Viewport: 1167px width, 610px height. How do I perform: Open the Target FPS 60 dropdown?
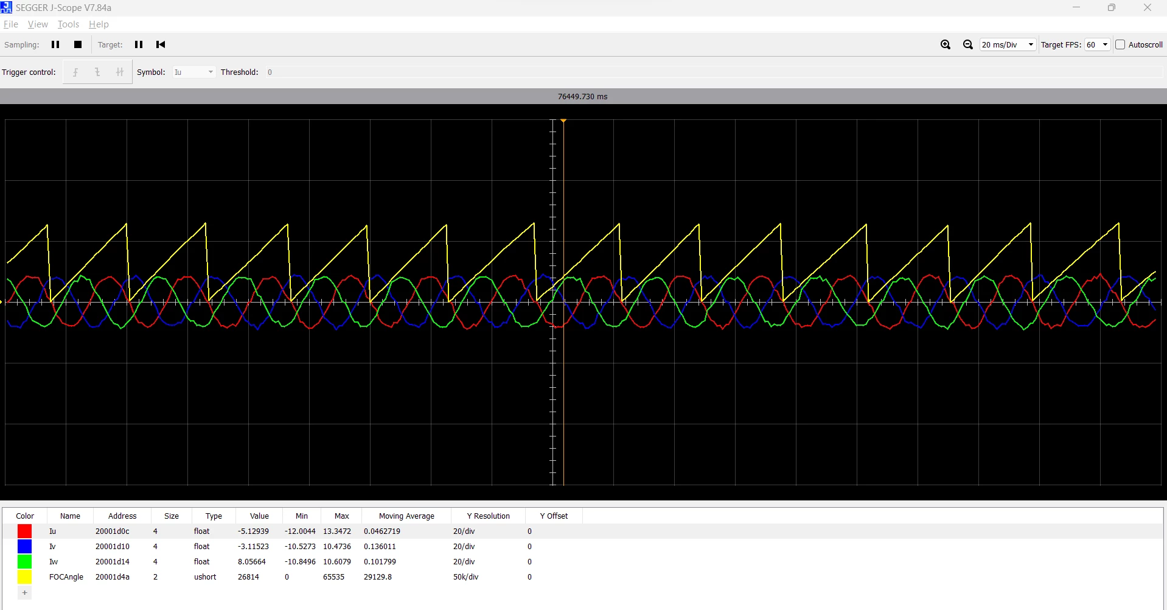[1098, 44]
